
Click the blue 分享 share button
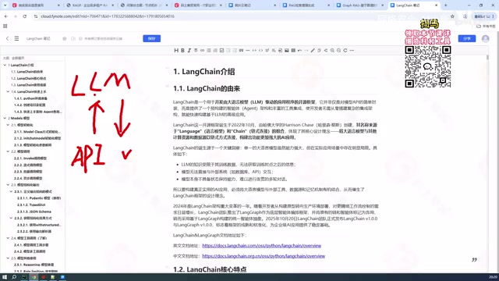tap(467, 38)
